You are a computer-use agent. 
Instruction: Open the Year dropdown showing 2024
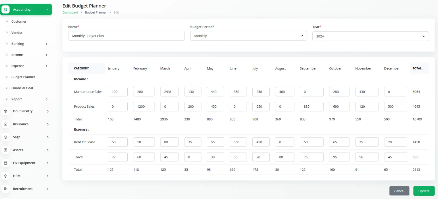[x=370, y=36]
